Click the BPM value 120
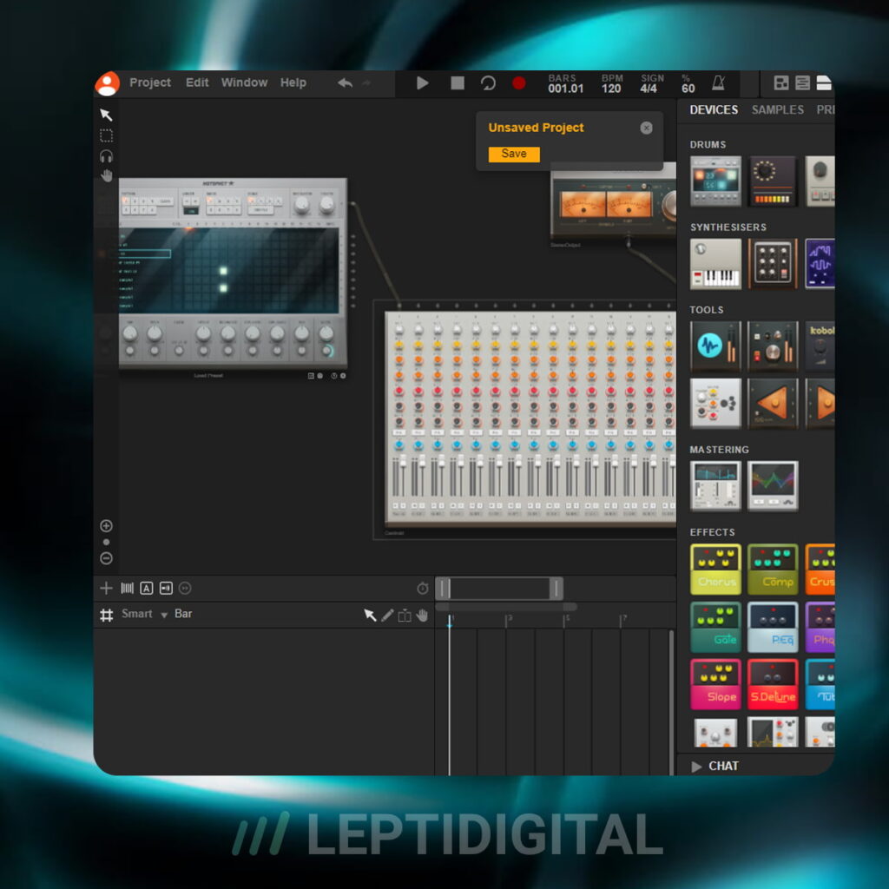The height and width of the screenshot is (889, 889). click(611, 89)
